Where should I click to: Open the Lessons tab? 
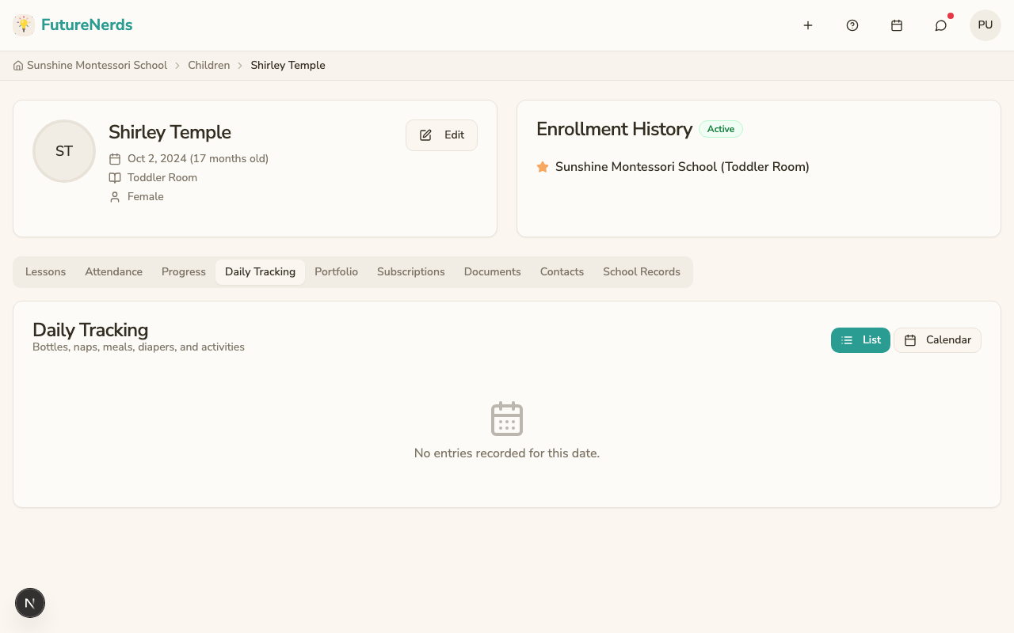click(x=45, y=272)
